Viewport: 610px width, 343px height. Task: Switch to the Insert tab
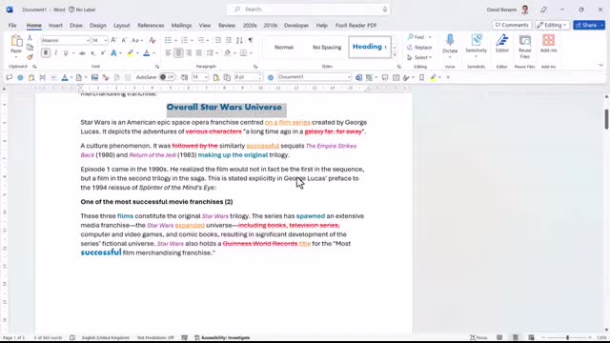(x=55, y=26)
